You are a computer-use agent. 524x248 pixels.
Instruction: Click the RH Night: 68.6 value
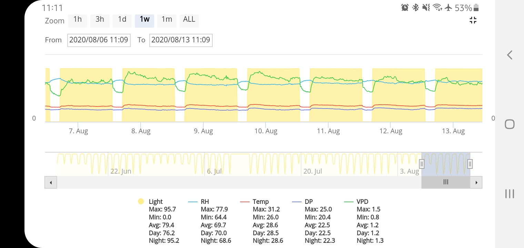coord(216,241)
